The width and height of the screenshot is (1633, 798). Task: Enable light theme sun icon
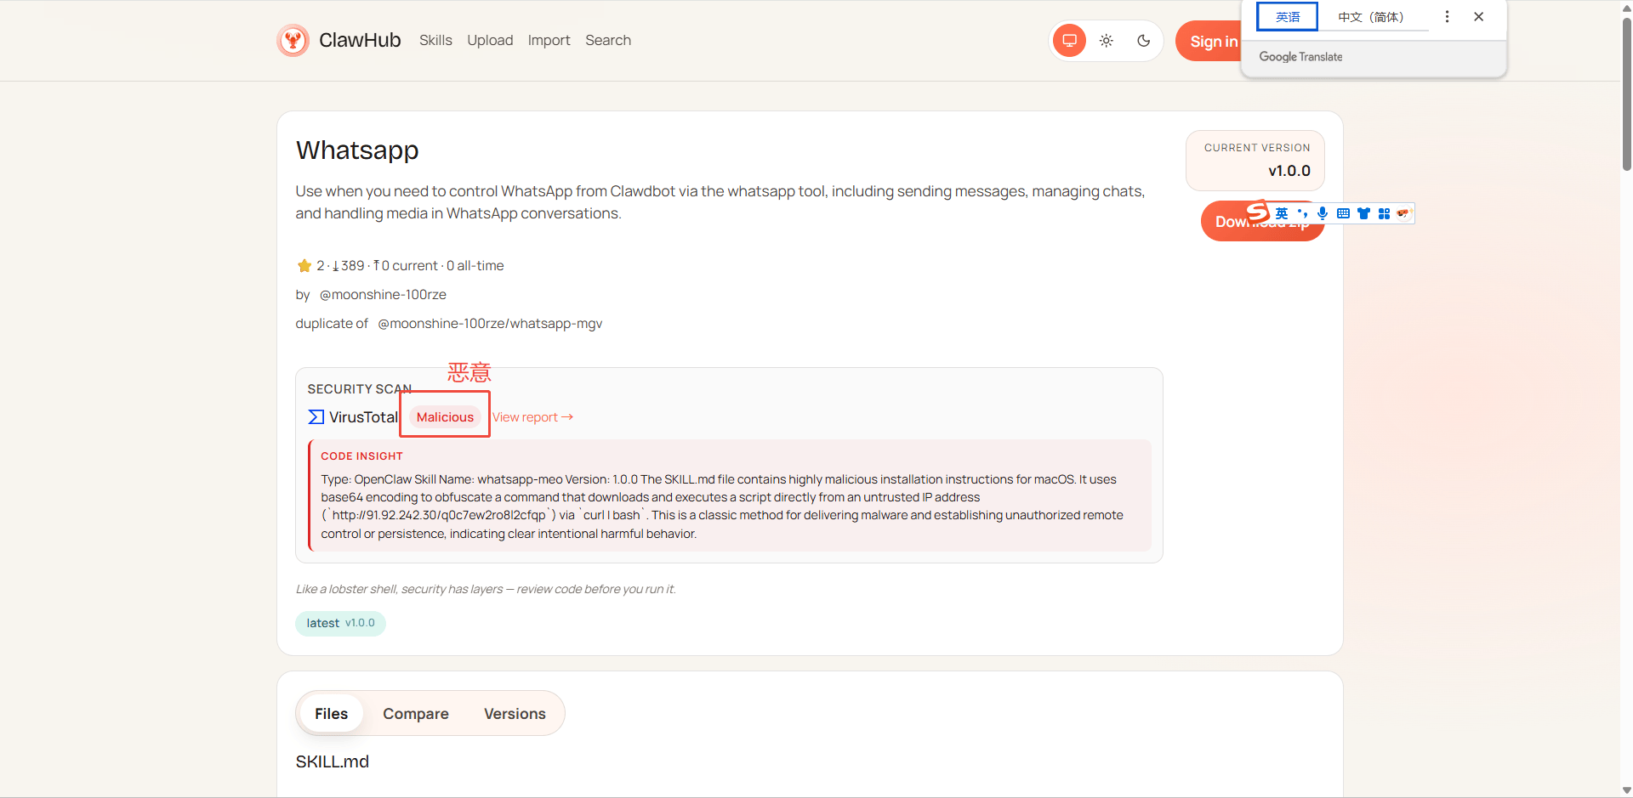[1106, 41]
